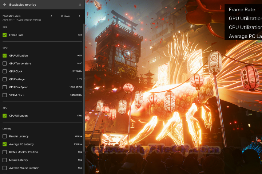
Task: Switch to previous statistics view
Action: tap(51, 16)
